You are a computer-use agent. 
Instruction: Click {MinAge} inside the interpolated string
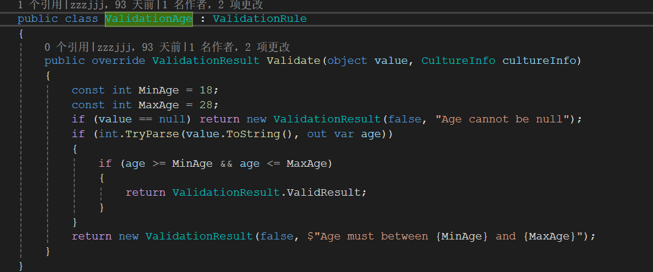pyautogui.click(x=462, y=237)
